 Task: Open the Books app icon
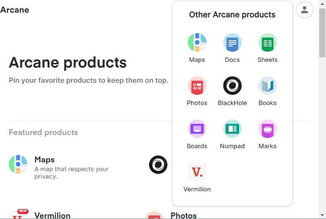(x=267, y=86)
